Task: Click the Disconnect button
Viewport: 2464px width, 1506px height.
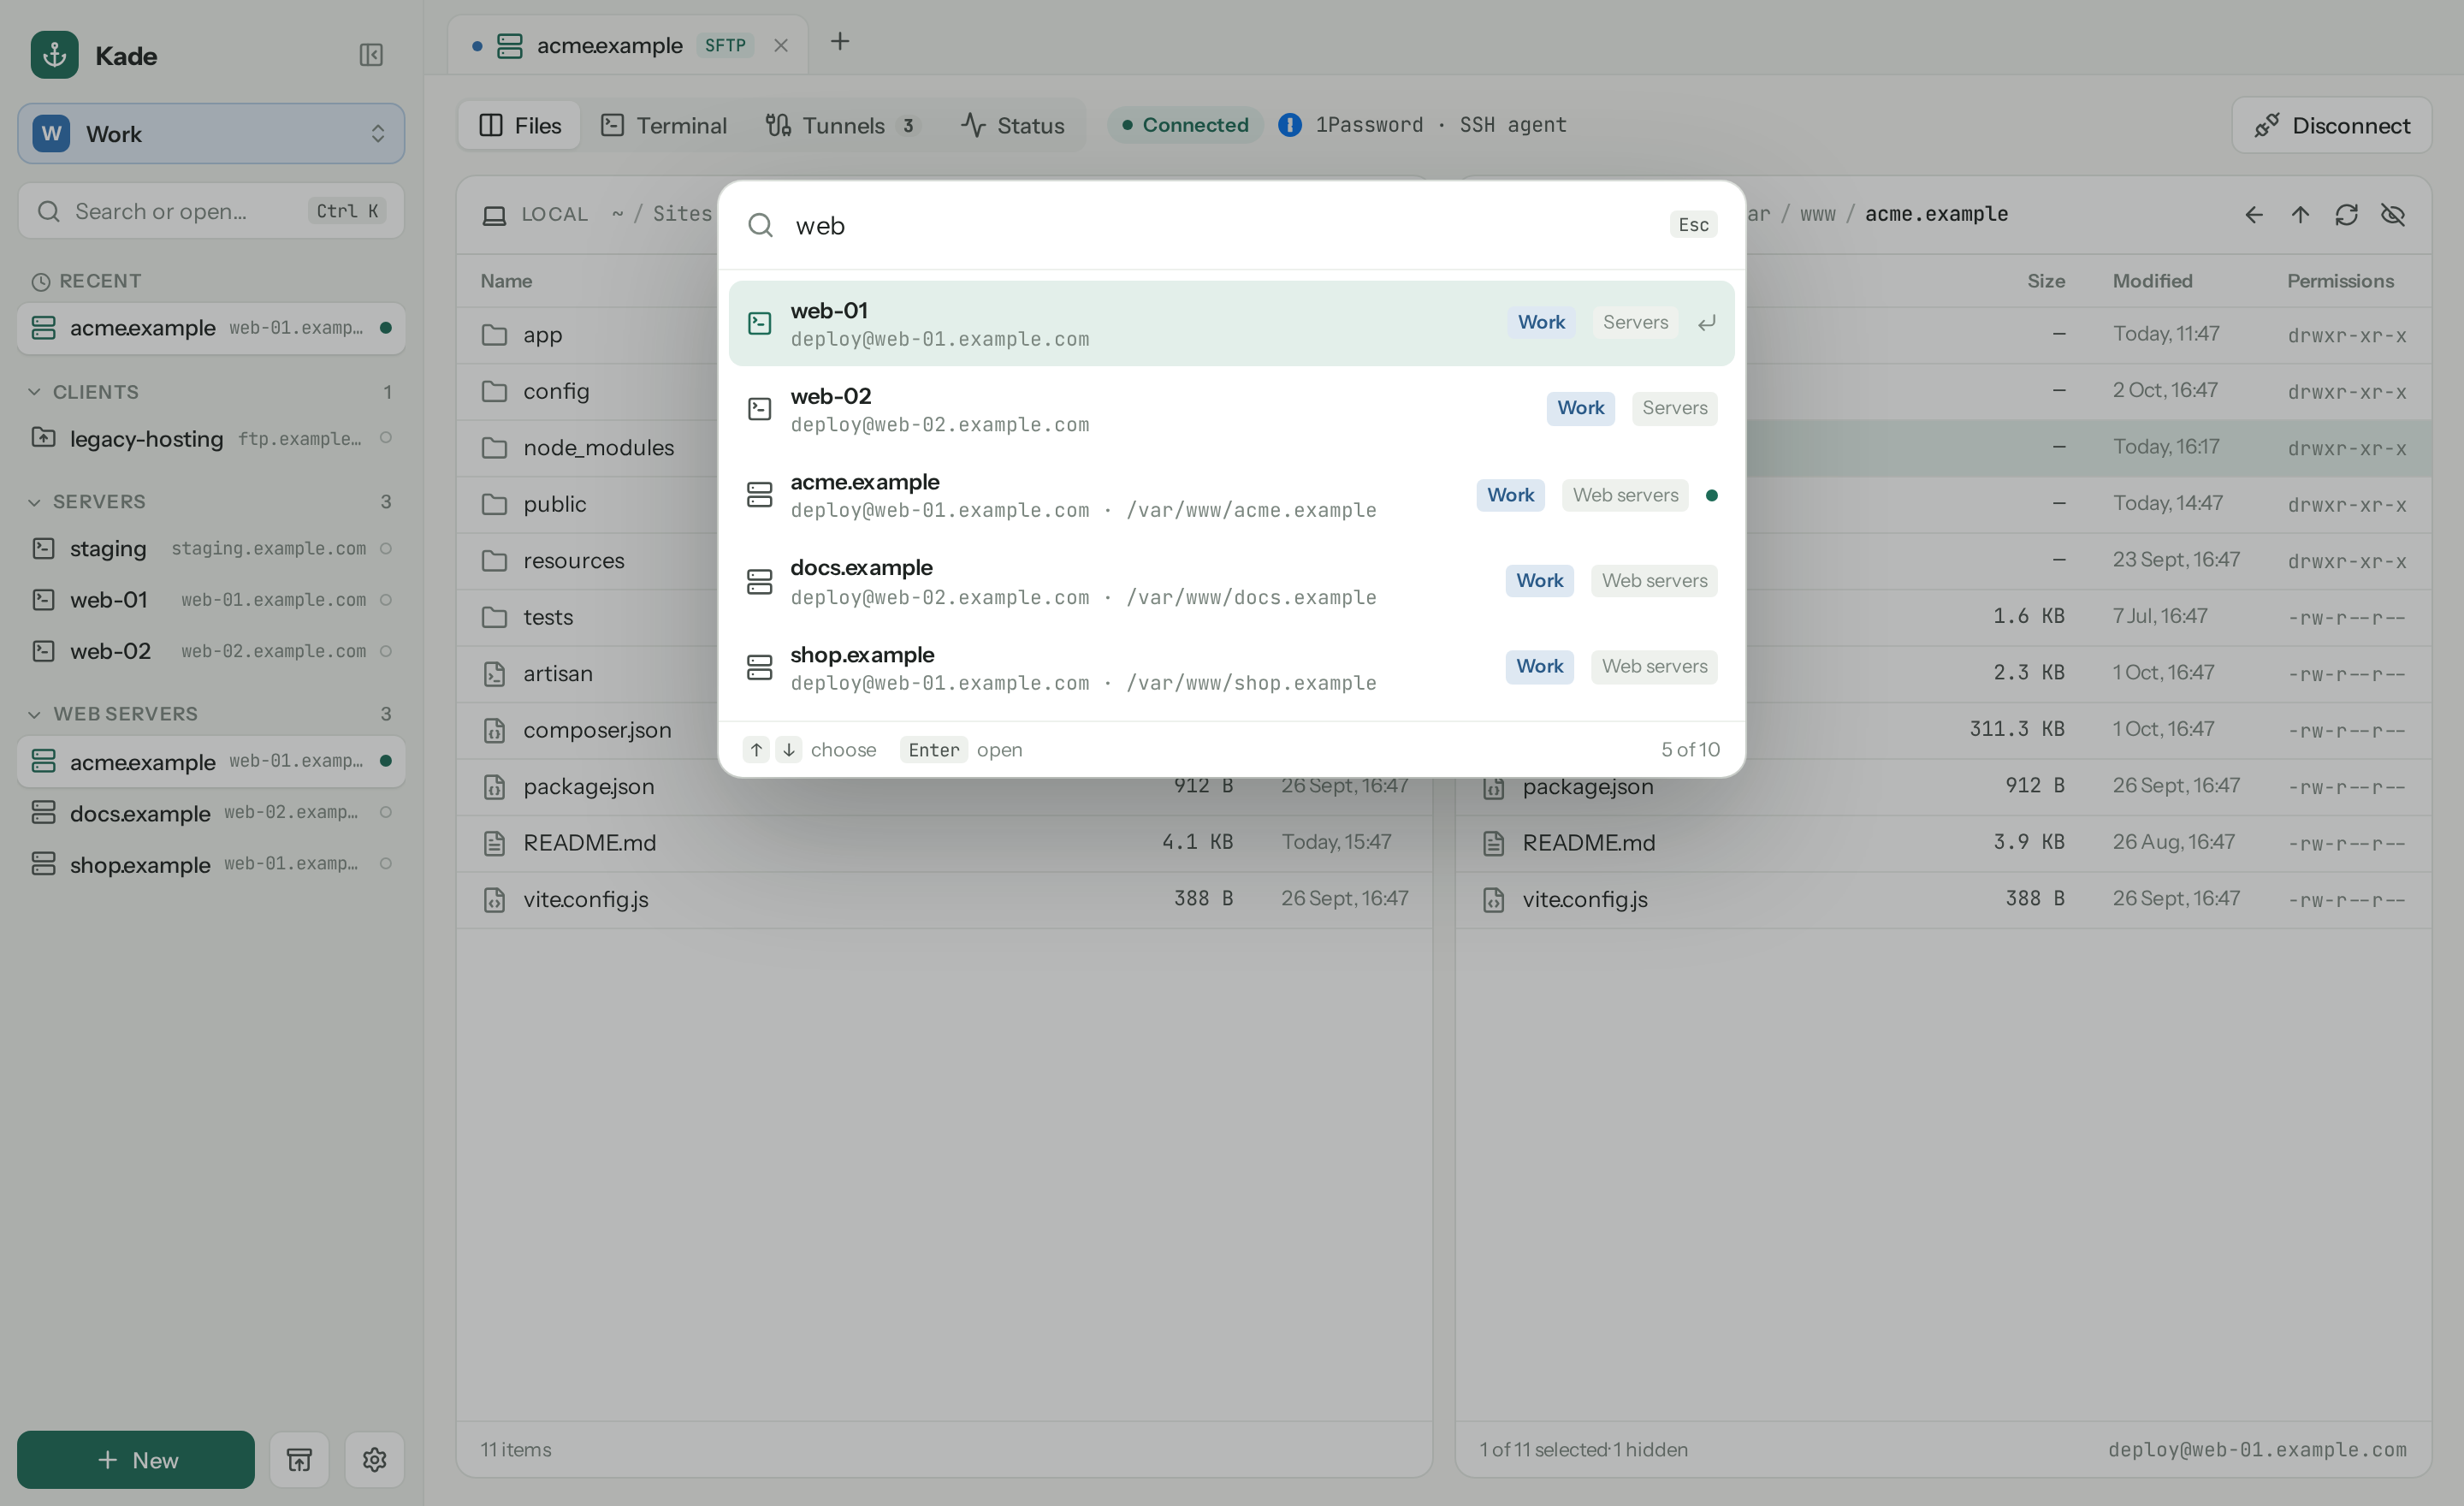Action: pos(2331,125)
